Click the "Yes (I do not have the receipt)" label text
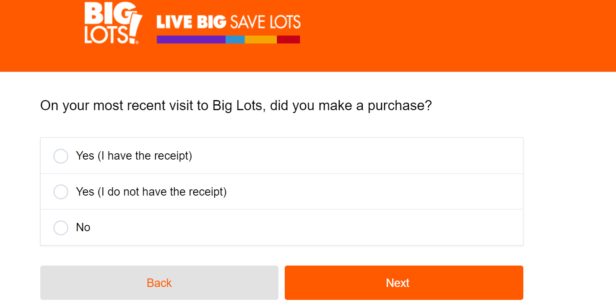 (x=151, y=192)
